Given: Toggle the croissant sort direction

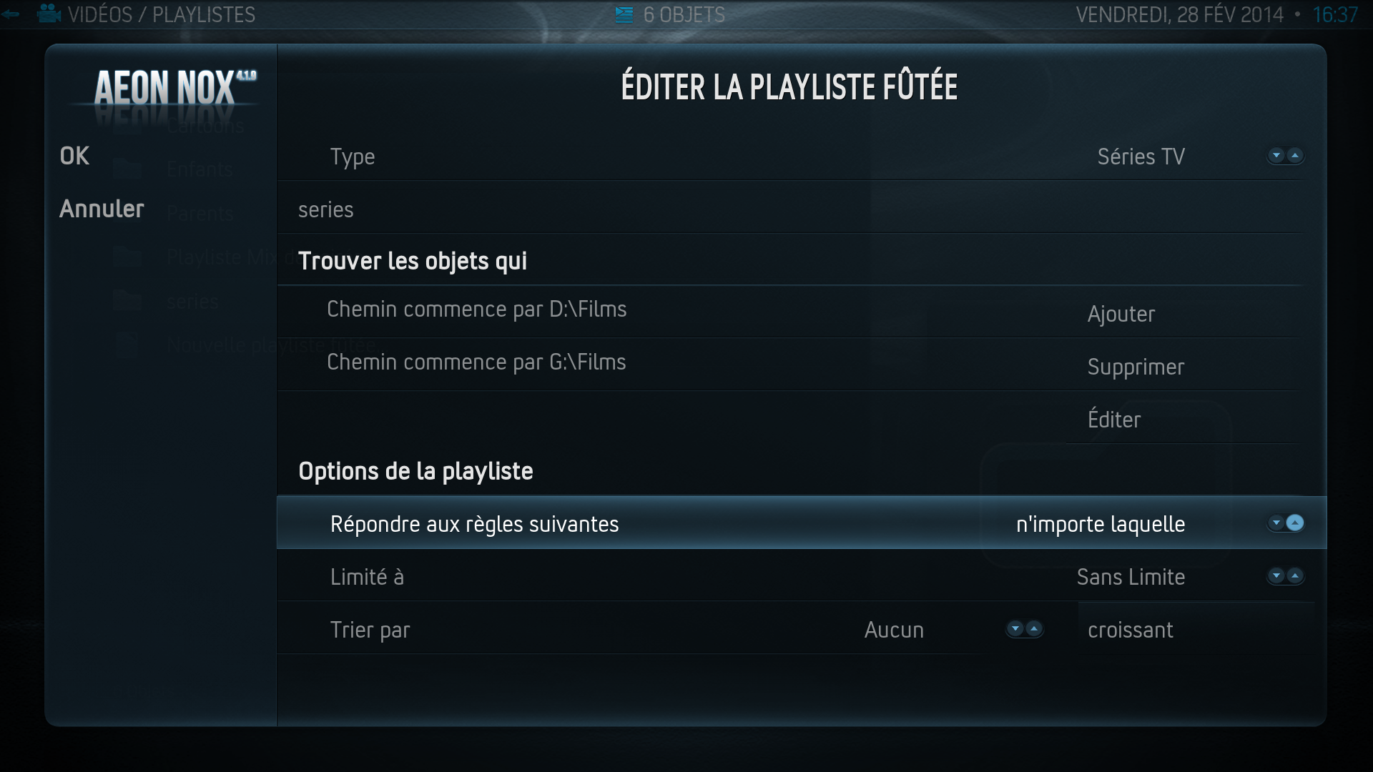Looking at the screenshot, I should click(x=1196, y=629).
